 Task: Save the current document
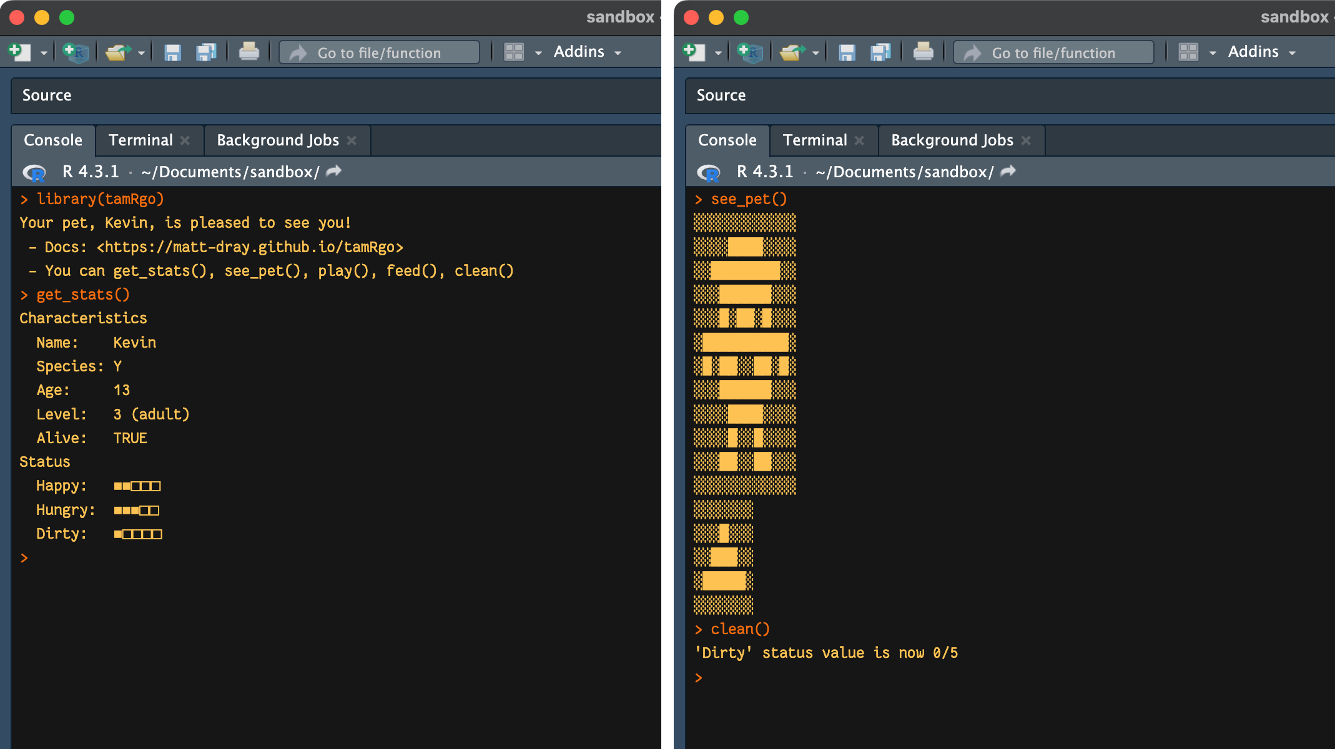[172, 52]
